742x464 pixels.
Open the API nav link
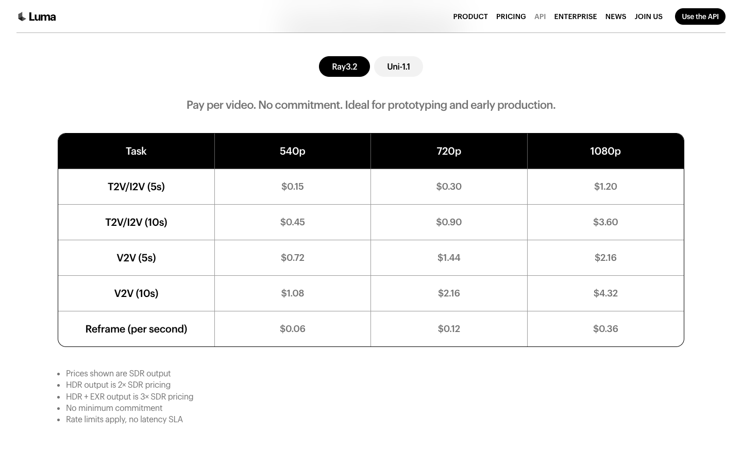tap(540, 16)
